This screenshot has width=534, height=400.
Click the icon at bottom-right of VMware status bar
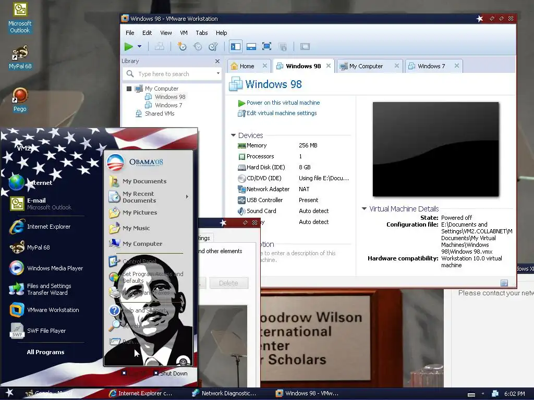(504, 283)
